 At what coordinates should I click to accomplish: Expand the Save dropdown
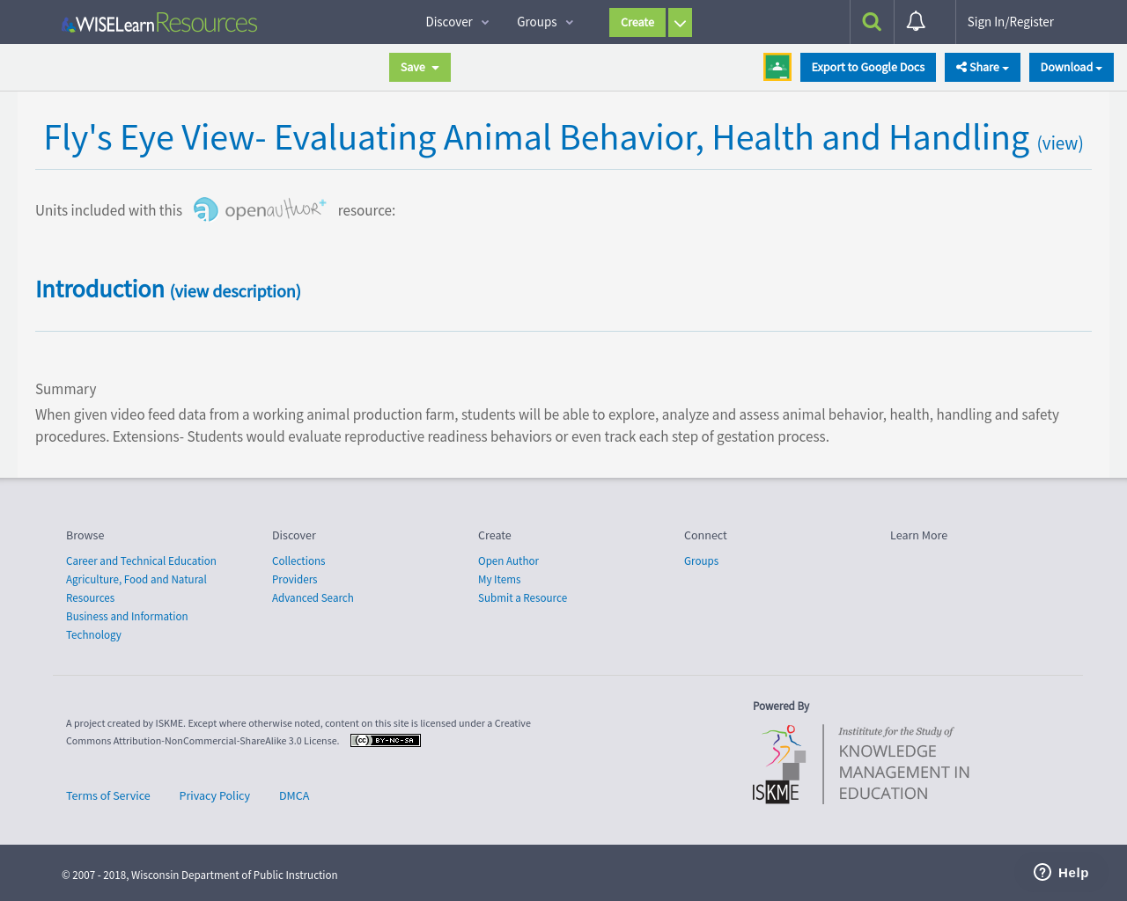[x=419, y=67]
